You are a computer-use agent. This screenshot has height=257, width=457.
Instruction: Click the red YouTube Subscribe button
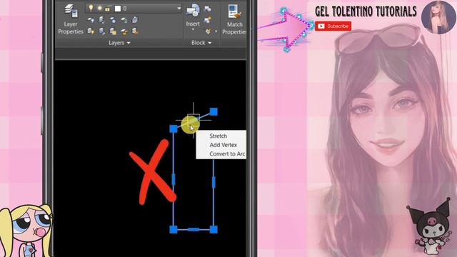click(333, 26)
